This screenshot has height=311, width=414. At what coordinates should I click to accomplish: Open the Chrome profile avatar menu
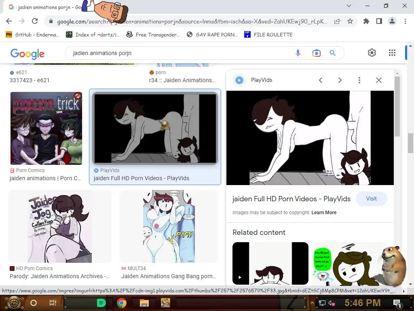tap(392, 21)
